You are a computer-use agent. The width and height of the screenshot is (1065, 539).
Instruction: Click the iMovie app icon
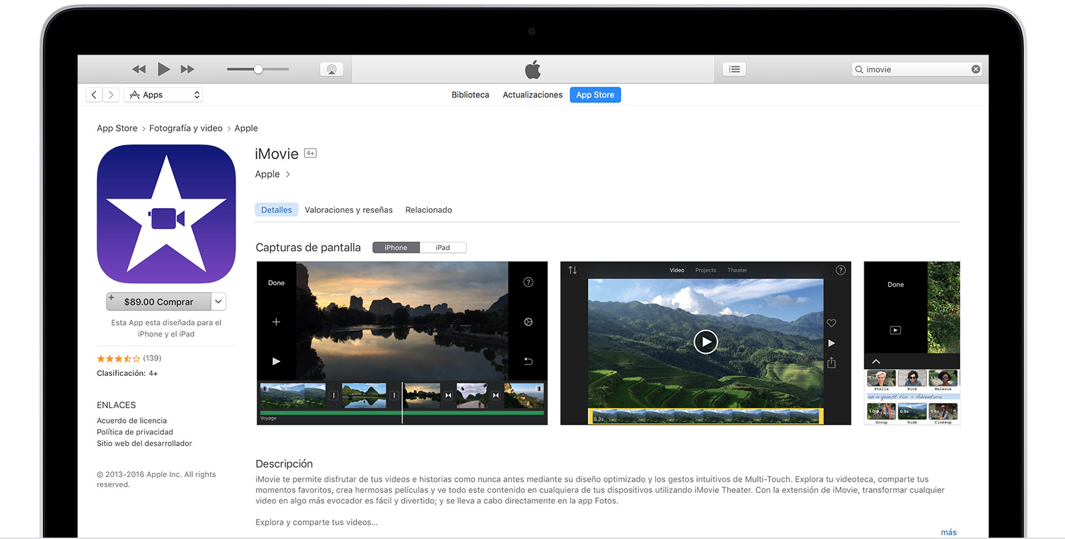point(167,214)
